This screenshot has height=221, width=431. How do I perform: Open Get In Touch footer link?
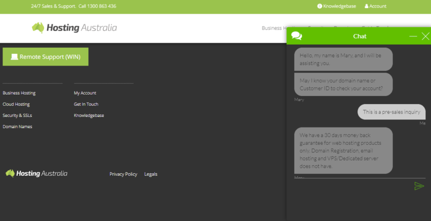pos(86,104)
